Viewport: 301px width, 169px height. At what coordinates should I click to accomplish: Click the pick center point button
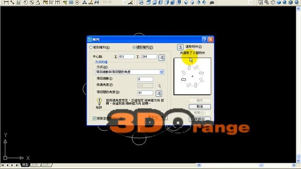162,57
